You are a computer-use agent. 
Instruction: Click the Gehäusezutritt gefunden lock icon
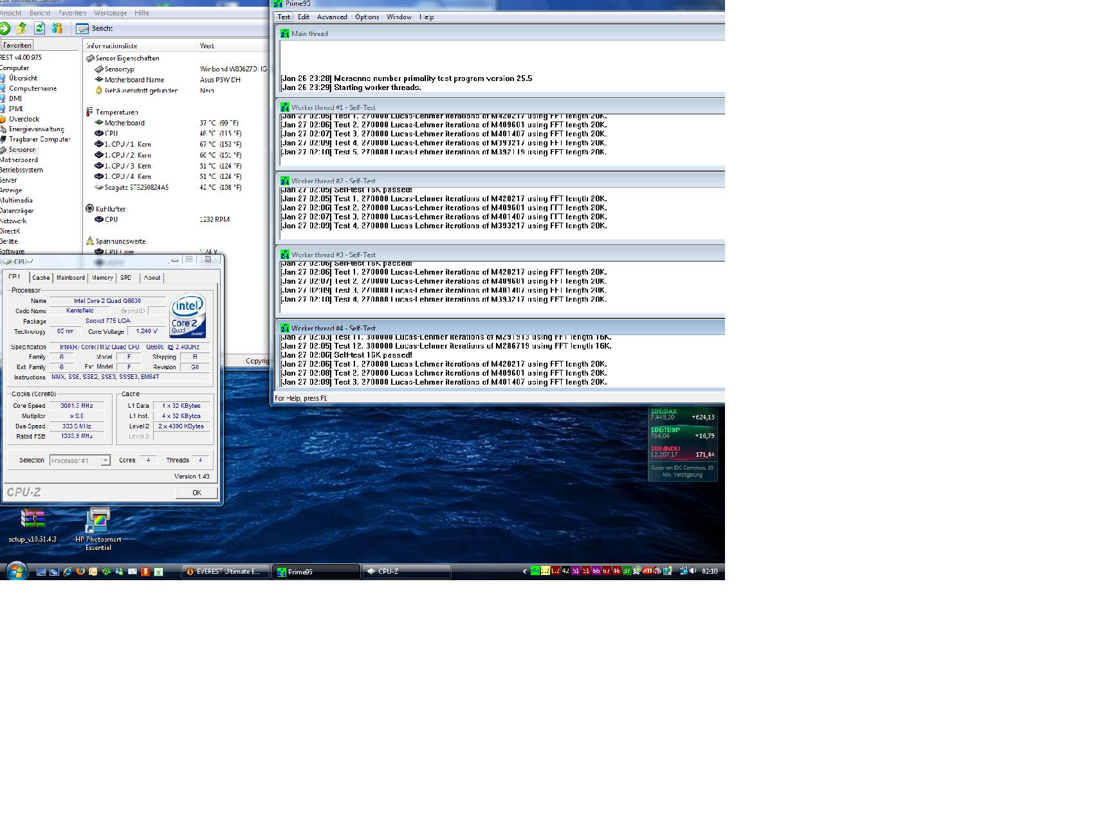(x=99, y=90)
